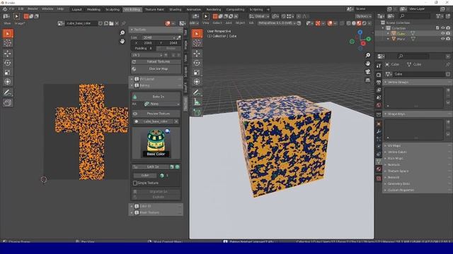The width and height of the screenshot is (453, 254).
Task: Expand the Custom Properties section
Action: pos(417,190)
